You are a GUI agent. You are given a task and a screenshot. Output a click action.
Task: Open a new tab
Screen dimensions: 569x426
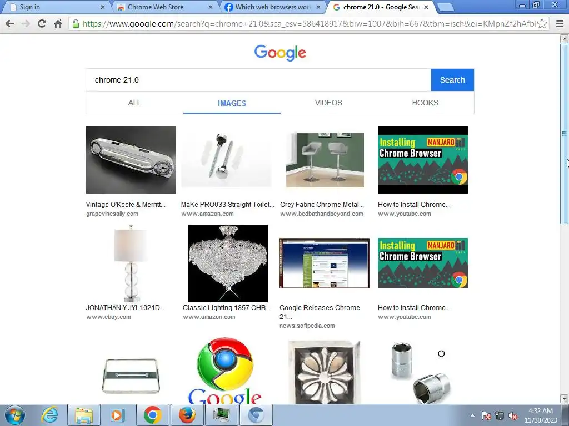[446, 7]
